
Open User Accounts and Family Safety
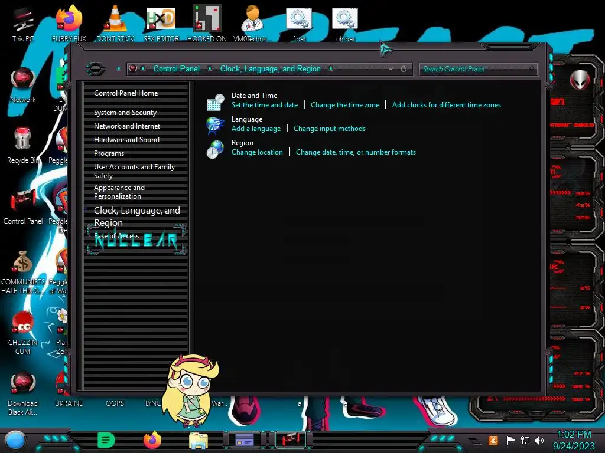tap(134, 171)
